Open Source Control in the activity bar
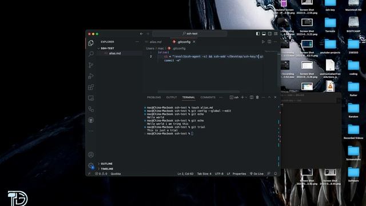Viewport: 366px width, 206px height. tap(91, 65)
